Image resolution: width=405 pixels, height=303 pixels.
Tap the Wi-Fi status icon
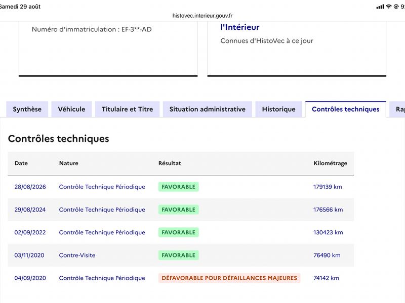tap(388, 7)
